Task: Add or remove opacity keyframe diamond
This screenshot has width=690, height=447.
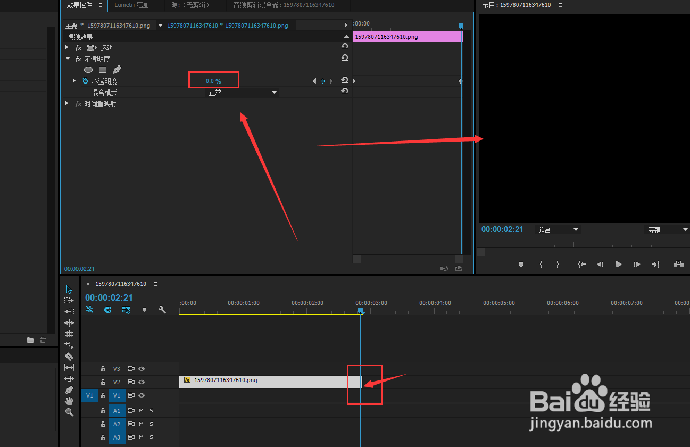Action: tap(322, 81)
